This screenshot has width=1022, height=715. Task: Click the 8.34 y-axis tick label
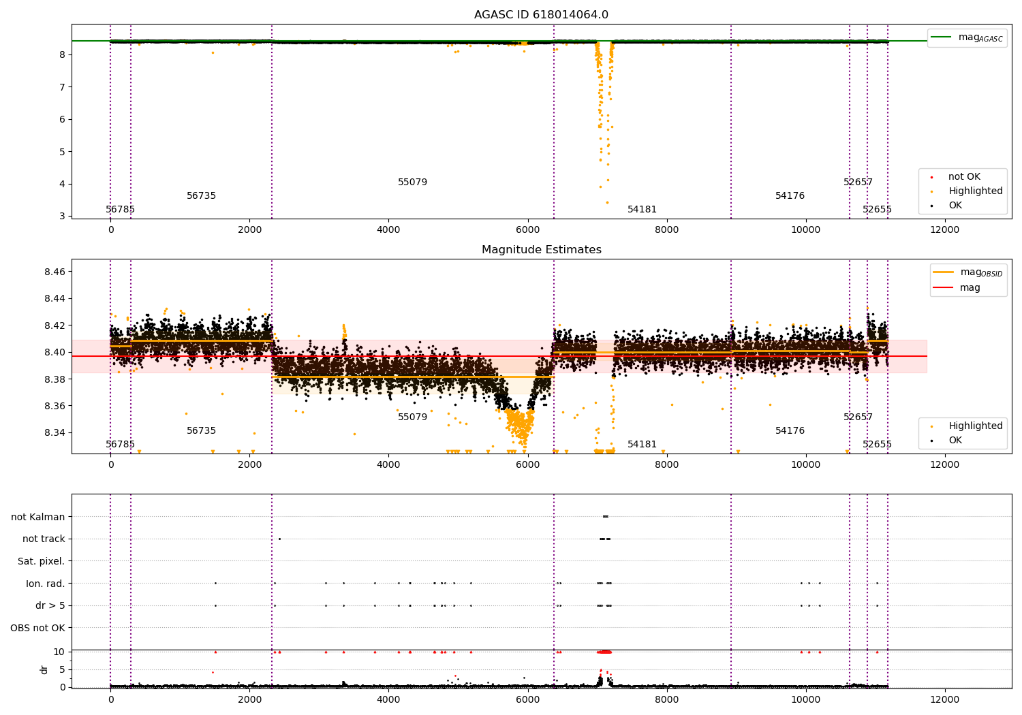(x=55, y=433)
